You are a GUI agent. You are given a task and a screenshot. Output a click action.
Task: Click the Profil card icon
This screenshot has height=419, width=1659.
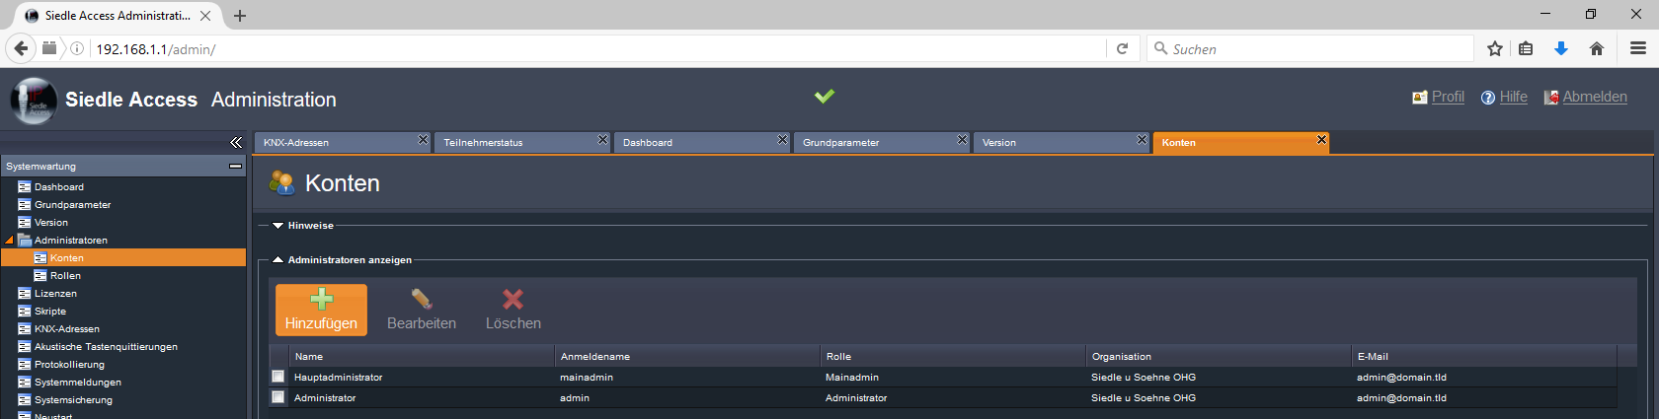(1420, 98)
